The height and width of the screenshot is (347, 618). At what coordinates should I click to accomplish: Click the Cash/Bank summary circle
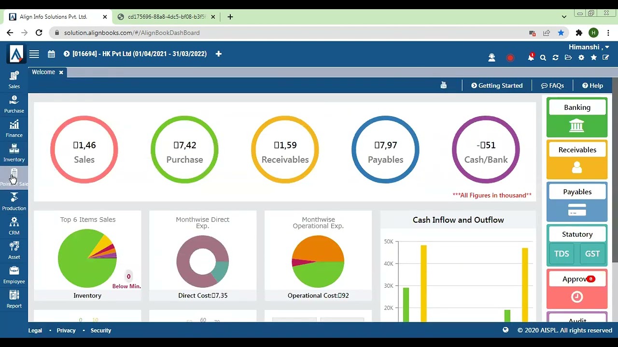[486, 149]
